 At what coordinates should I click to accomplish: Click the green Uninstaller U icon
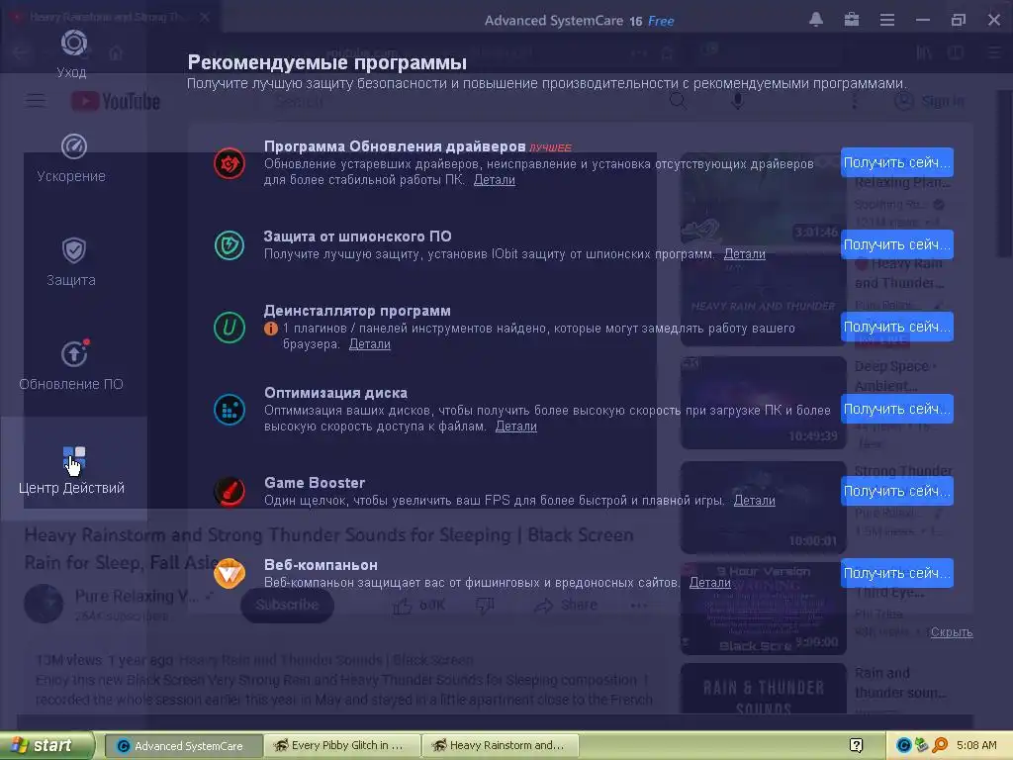point(230,328)
